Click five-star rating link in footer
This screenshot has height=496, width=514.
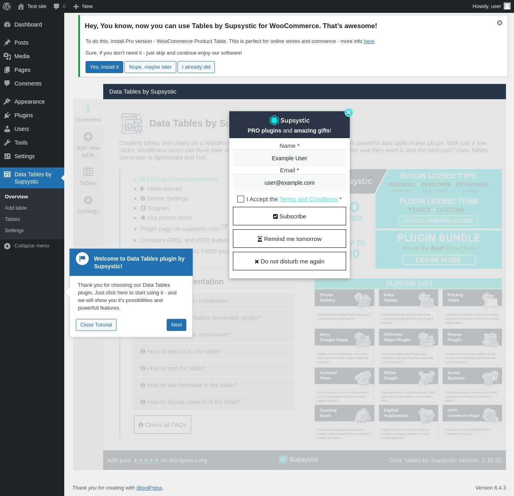pyautogui.click(x=146, y=460)
